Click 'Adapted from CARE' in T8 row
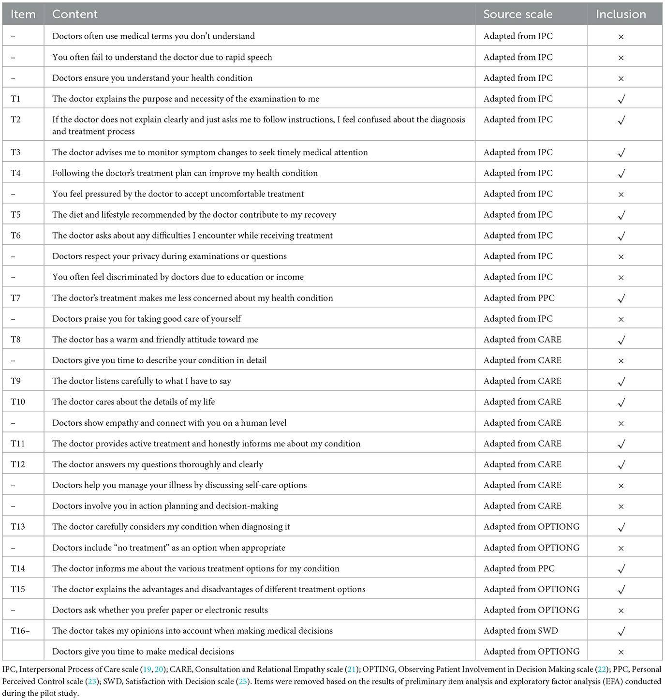Image resolution: width=665 pixels, height=700 pixels. 522,340
